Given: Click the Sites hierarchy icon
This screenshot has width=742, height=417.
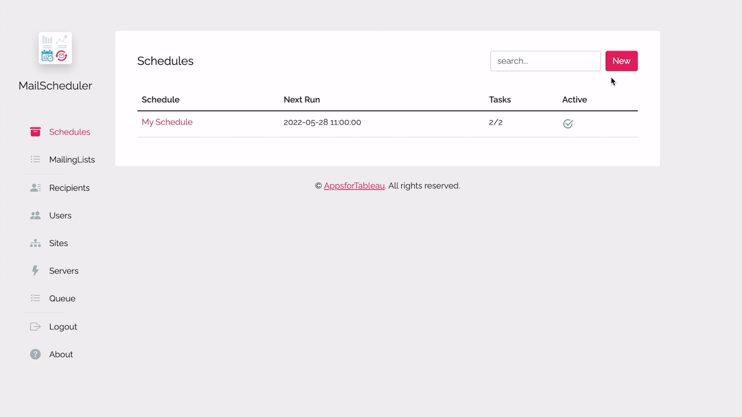Looking at the screenshot, I should [x=35, y=243].
